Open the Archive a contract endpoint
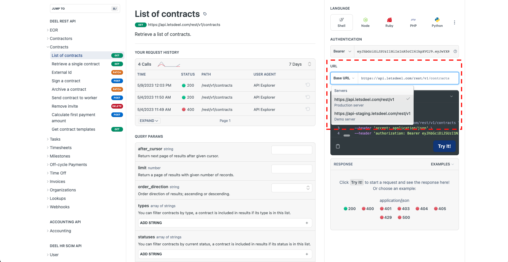Viewport: 508px width, 262px height. (x=87, y=89)
